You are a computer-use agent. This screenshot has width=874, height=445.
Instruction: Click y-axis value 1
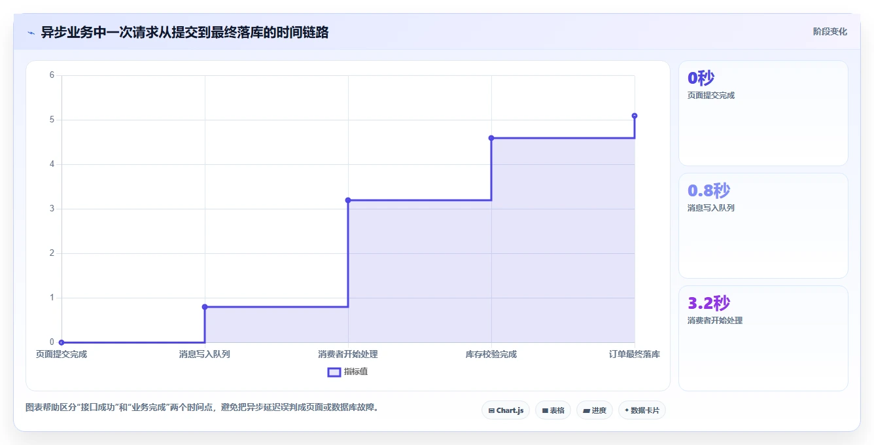point(52,298)
